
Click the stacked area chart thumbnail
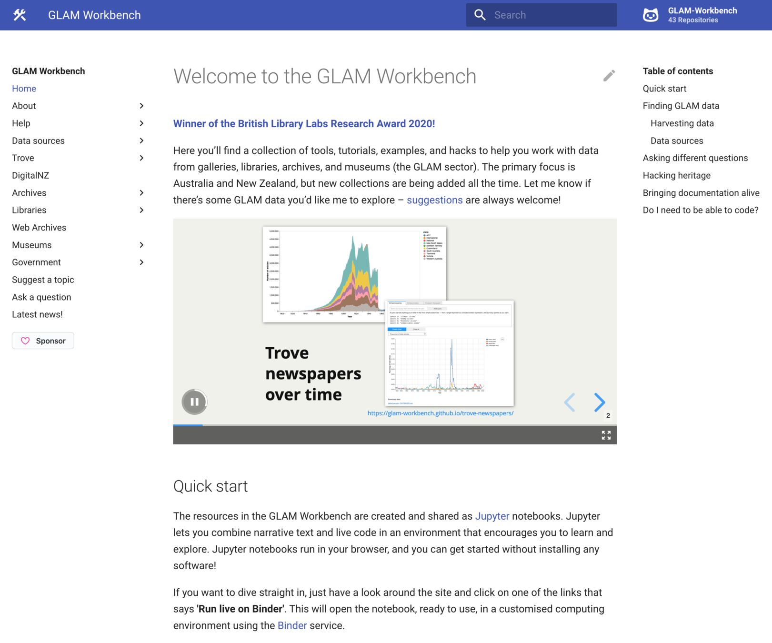click(354, 274)
